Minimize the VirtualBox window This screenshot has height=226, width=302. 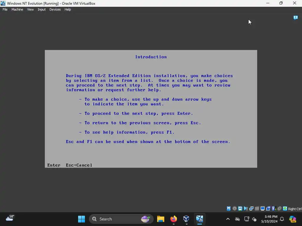[268, 3]
